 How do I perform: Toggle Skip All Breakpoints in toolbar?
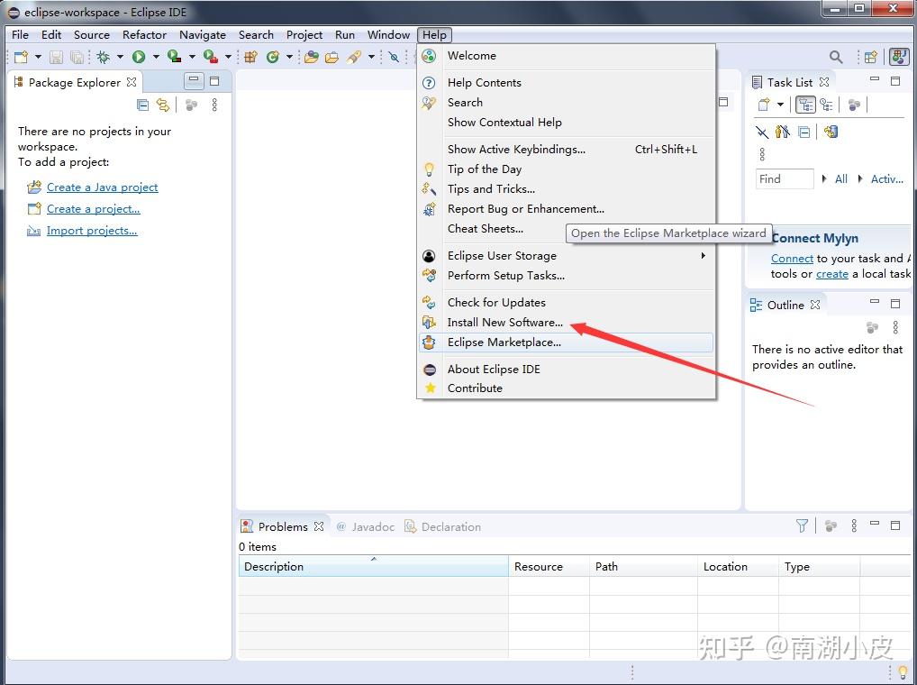pos(395,57)
